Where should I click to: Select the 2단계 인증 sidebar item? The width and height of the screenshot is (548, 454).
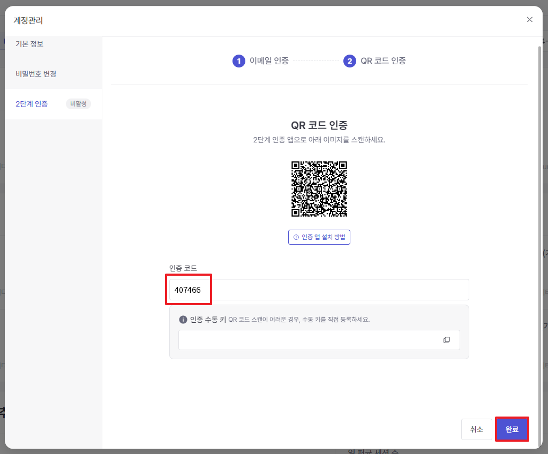coord(32,104)
